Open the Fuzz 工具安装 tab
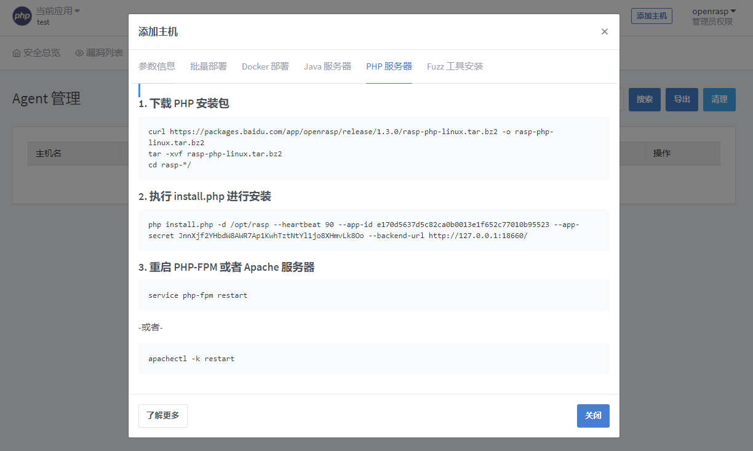 point(455,66)
